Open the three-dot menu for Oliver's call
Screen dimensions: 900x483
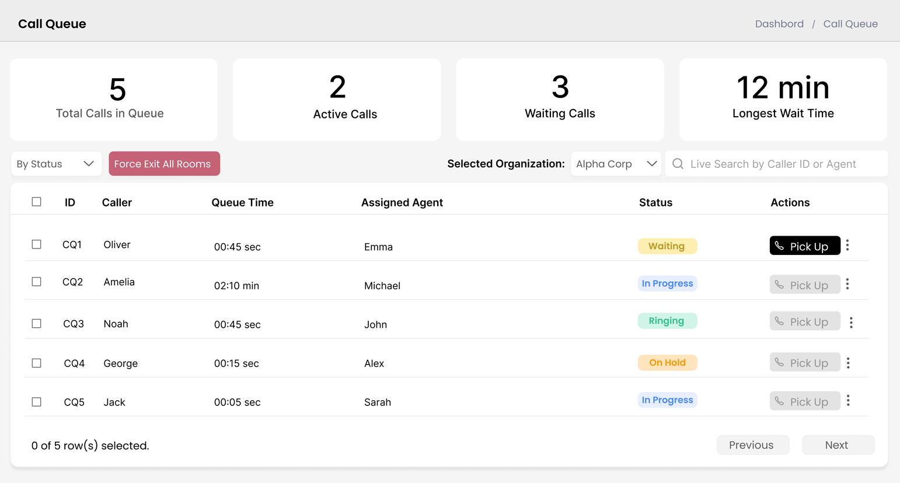pos(847,246)
